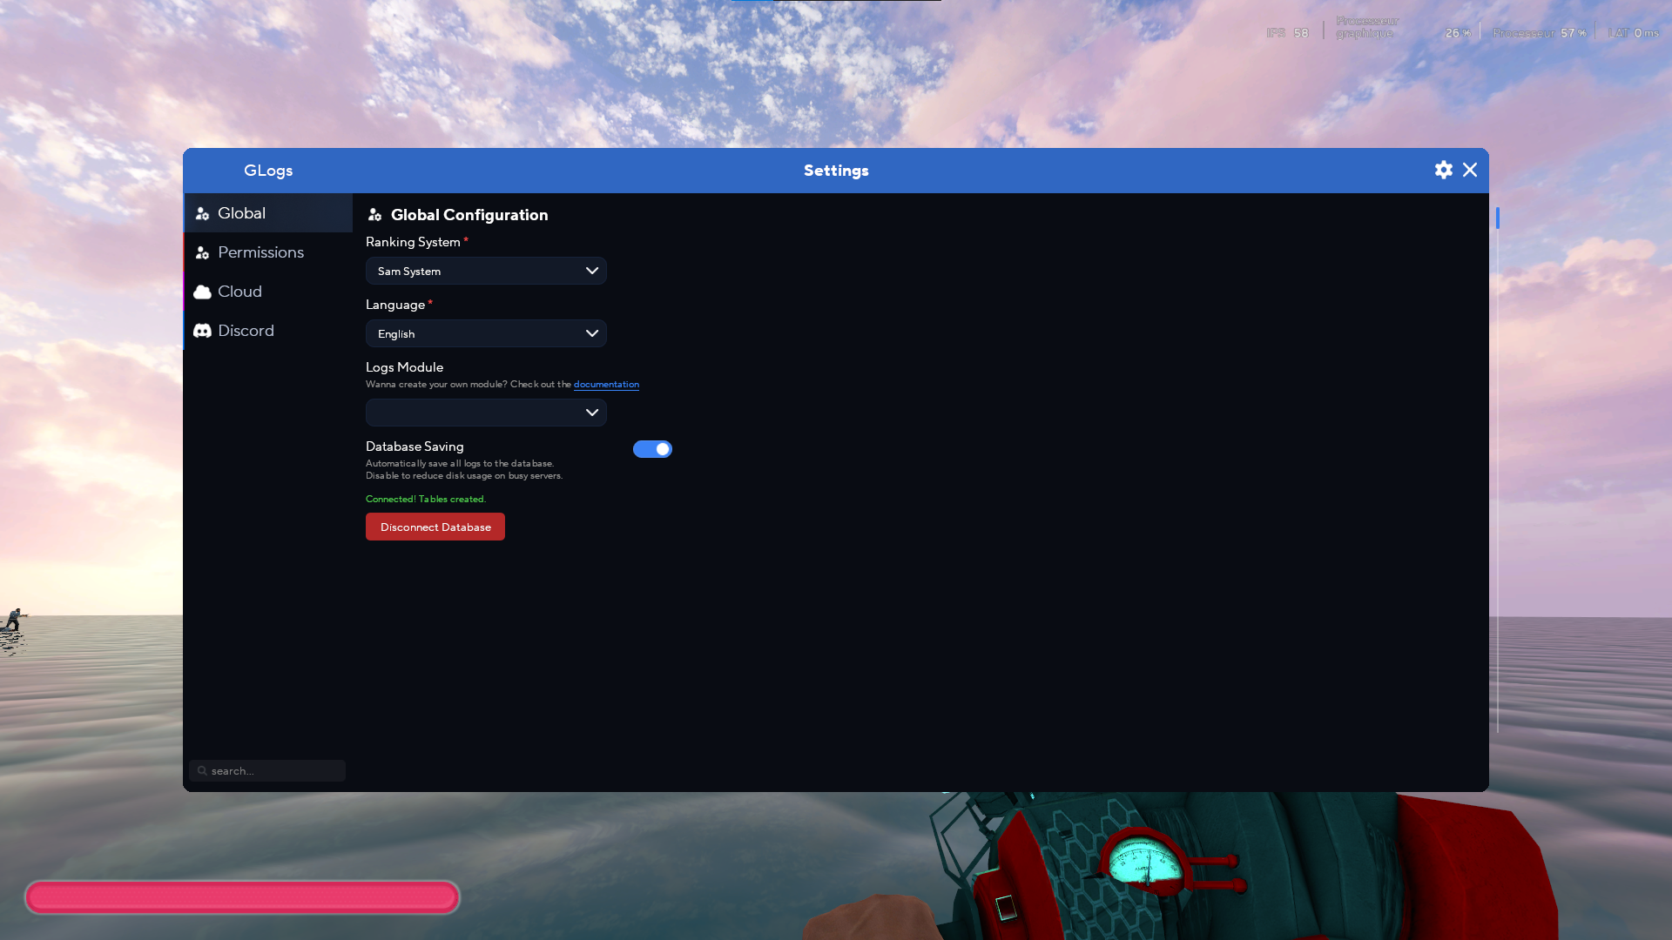This screenshot has width=1672, height=940.
Task: Close the GLogs window with X
Action: [x=1470, y=170]
